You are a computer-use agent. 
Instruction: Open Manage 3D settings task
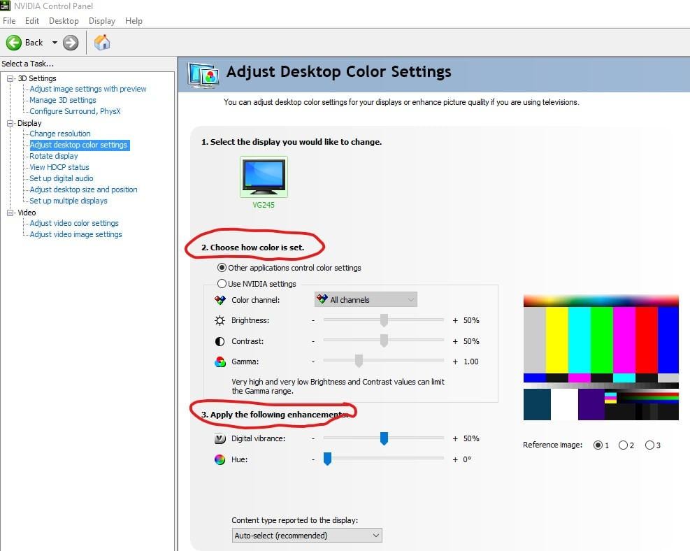[62, 100]
